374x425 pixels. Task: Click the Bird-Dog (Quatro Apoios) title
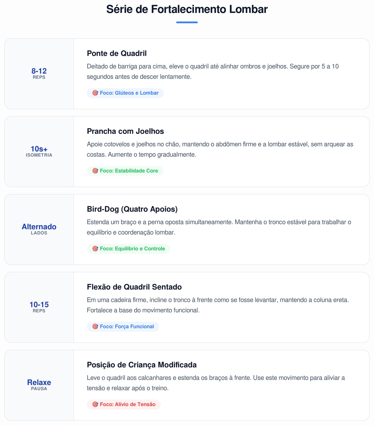pyautogui.click(x=132, y=209)
